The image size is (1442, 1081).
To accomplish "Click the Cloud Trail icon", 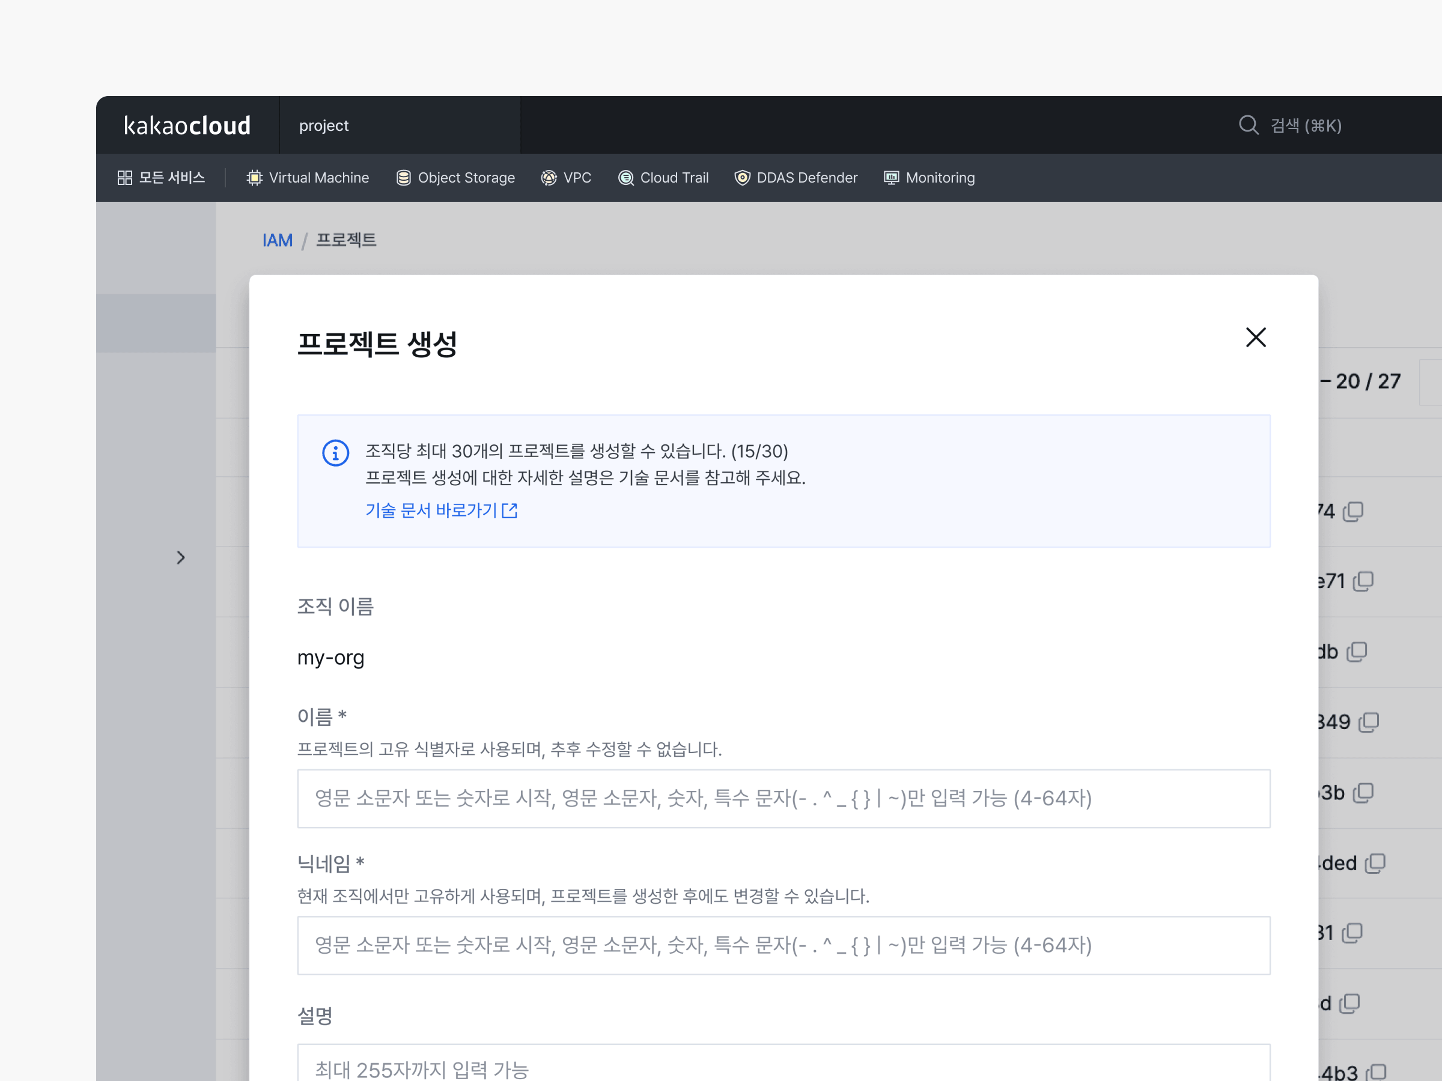I will click(626, 177).
